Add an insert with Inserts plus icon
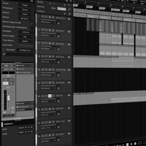This screenshot has height=146, width=146. tap(33, 66)
